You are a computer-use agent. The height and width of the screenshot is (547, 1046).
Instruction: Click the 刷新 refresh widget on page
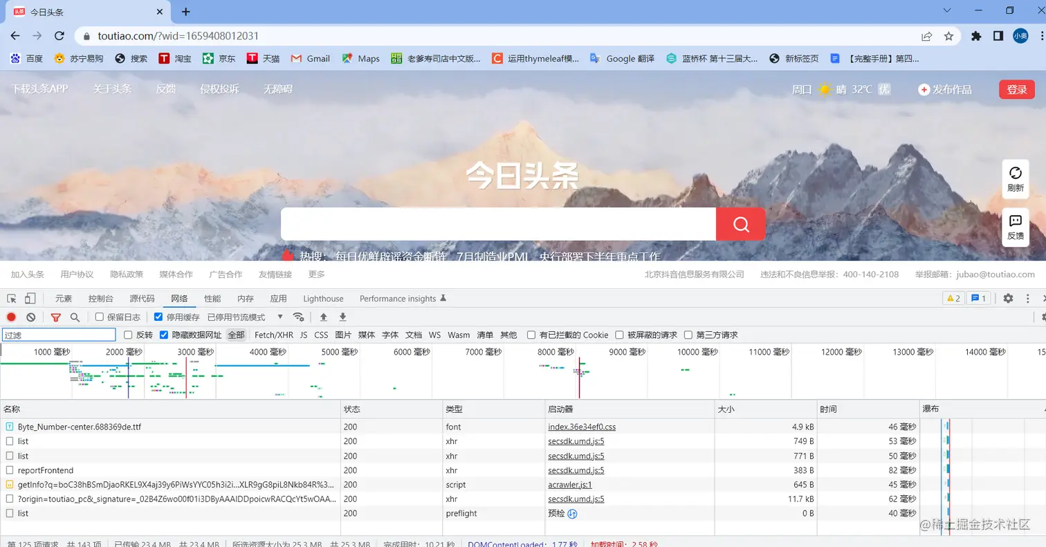(x=1016, y=179)
